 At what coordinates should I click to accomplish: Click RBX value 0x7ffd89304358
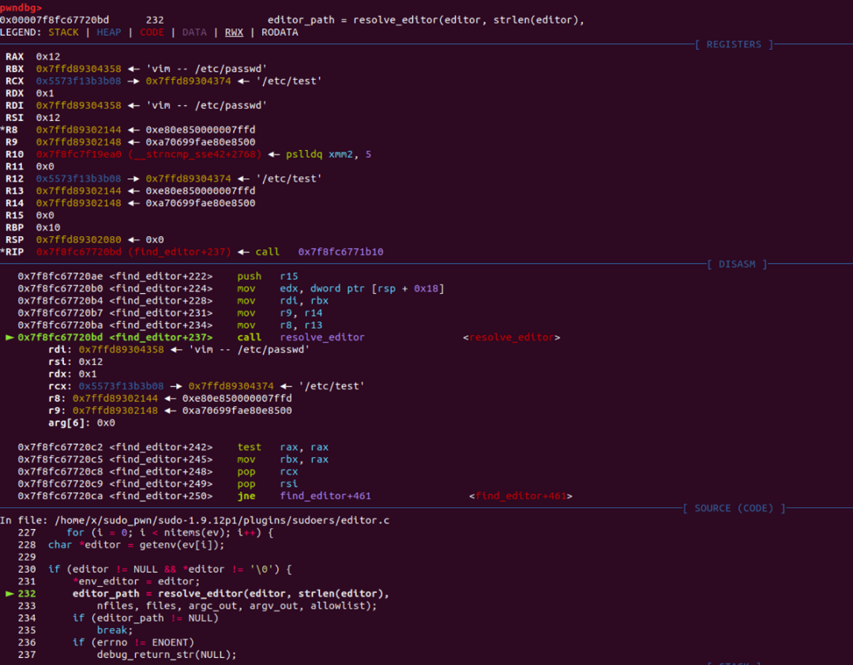[x=79, y=69]
